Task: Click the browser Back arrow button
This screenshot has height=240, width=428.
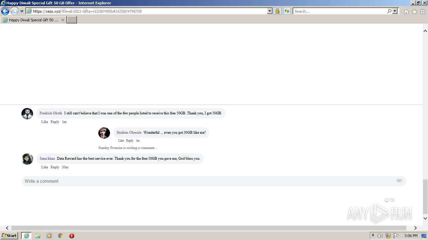Action: point(5,11)
